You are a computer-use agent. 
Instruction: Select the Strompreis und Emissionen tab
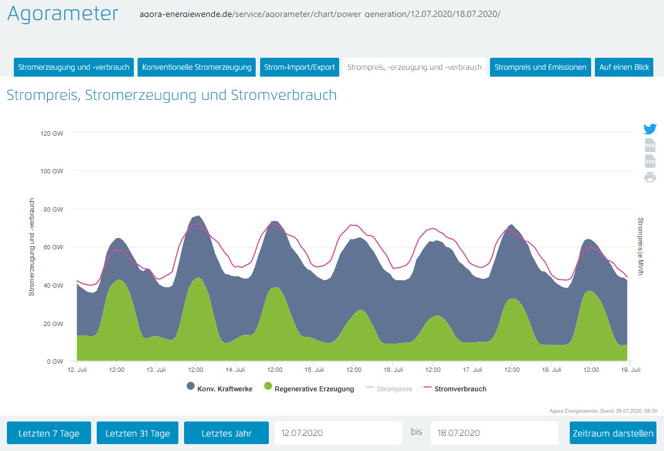click(x=540, y=67)
